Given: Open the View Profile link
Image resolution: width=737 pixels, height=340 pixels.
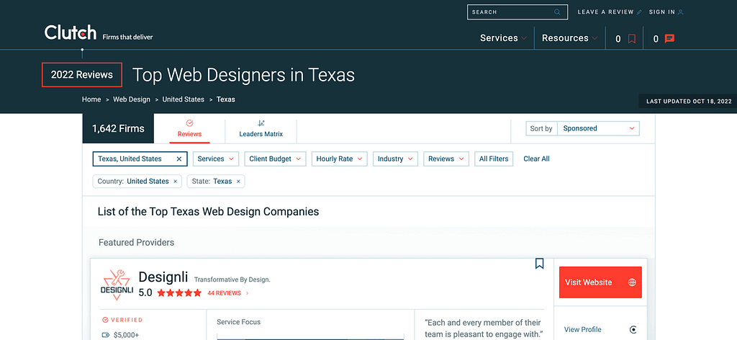Looking at the screenshot, I should point(582,330).
